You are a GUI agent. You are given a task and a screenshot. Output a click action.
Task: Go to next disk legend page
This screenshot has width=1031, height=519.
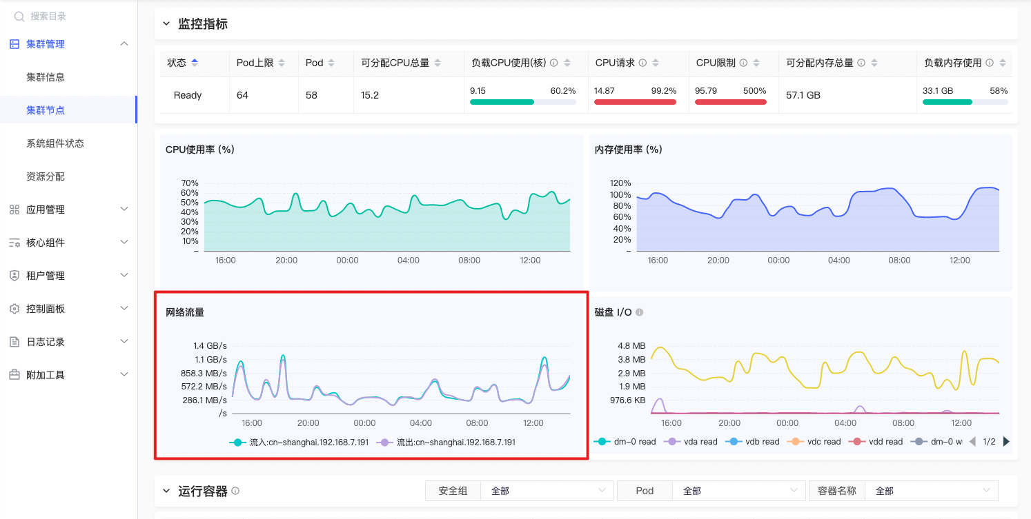pyautogui.click(x=1006, y=441)
